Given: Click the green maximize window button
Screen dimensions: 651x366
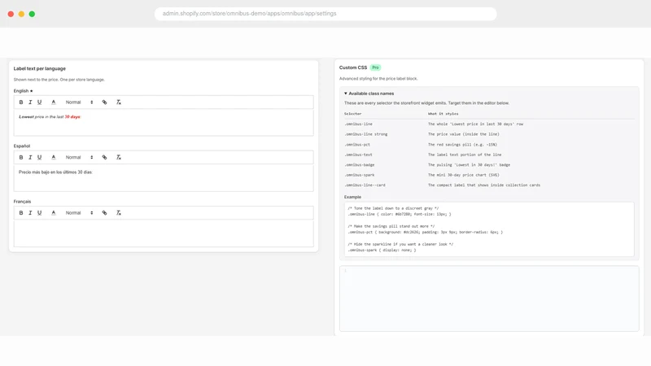Looking at the screenshot, I should coord(32,14).
